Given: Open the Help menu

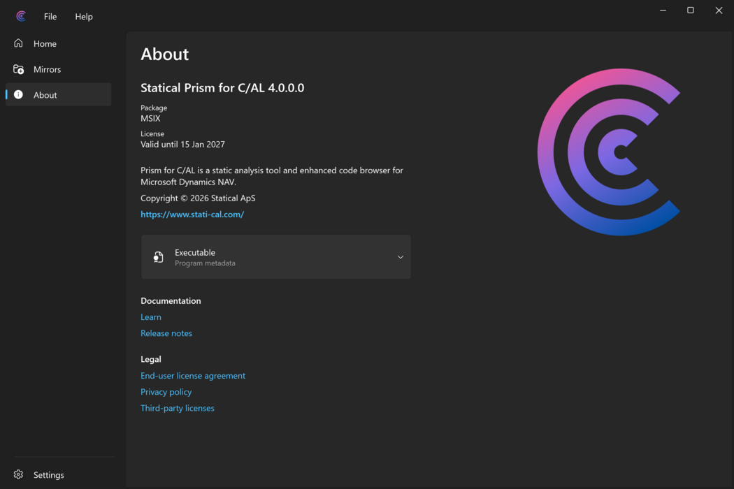Looking at the screenshot, I should (x=84, y=16).
